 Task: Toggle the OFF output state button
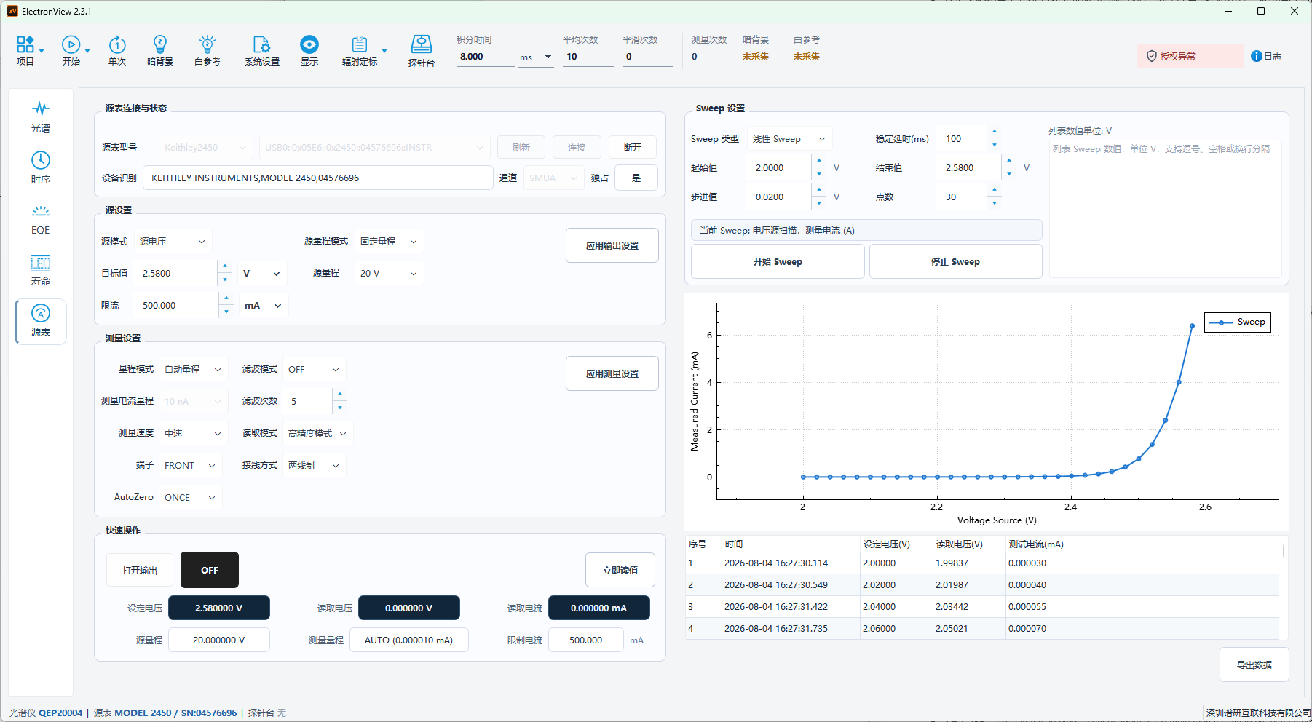coord(210,570)
